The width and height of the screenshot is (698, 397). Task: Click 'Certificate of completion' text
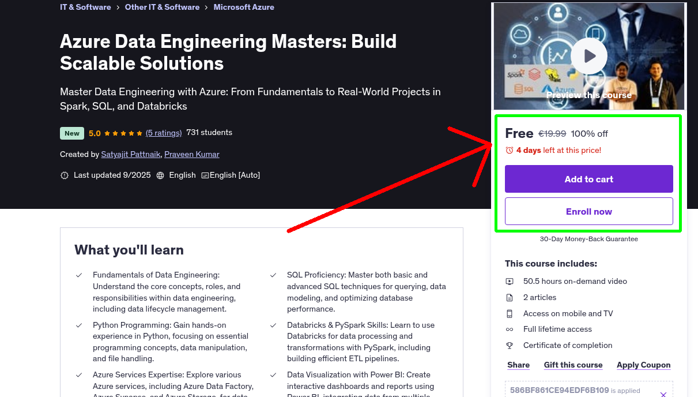pyautogui.click(x=568, y=346)
